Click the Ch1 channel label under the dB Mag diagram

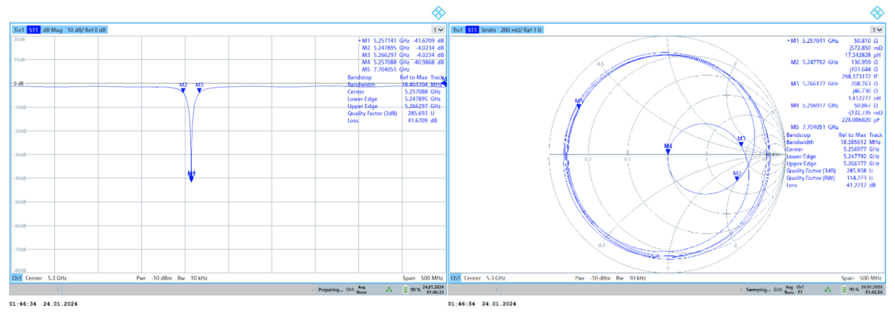[x=16, y=278]
